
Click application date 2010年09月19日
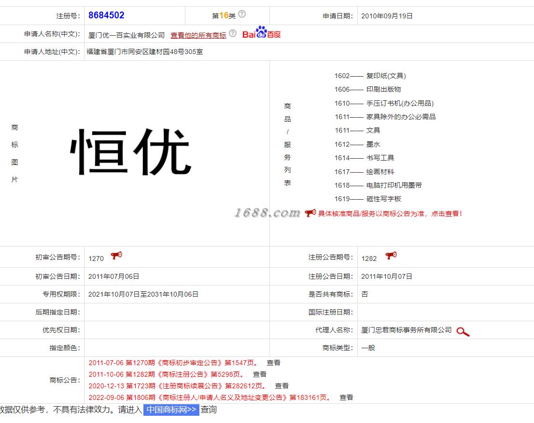coord(387,16)
